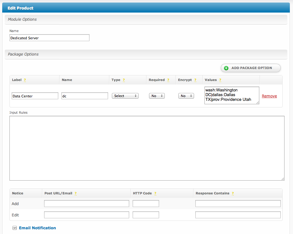Screen dimensions: 293x234
Task: Open the Required No dropdown
Action: pyautogui.click(x=157, y=96)
